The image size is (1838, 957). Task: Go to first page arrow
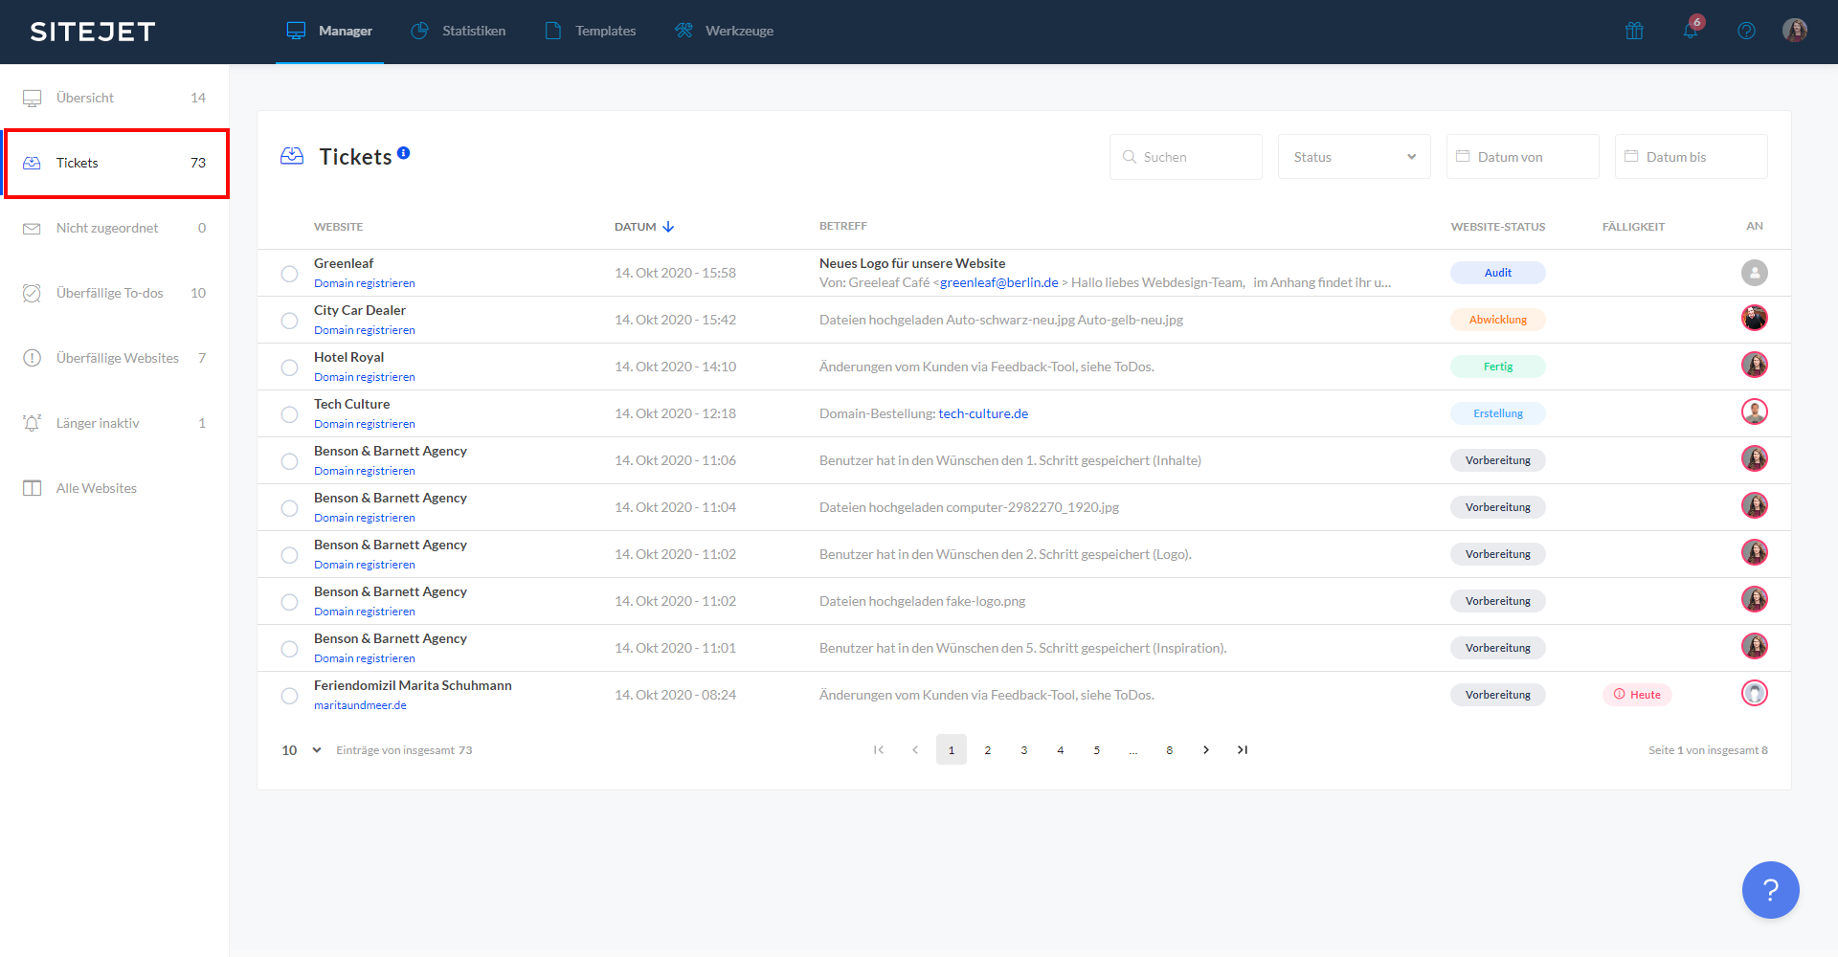pos(879,749)
